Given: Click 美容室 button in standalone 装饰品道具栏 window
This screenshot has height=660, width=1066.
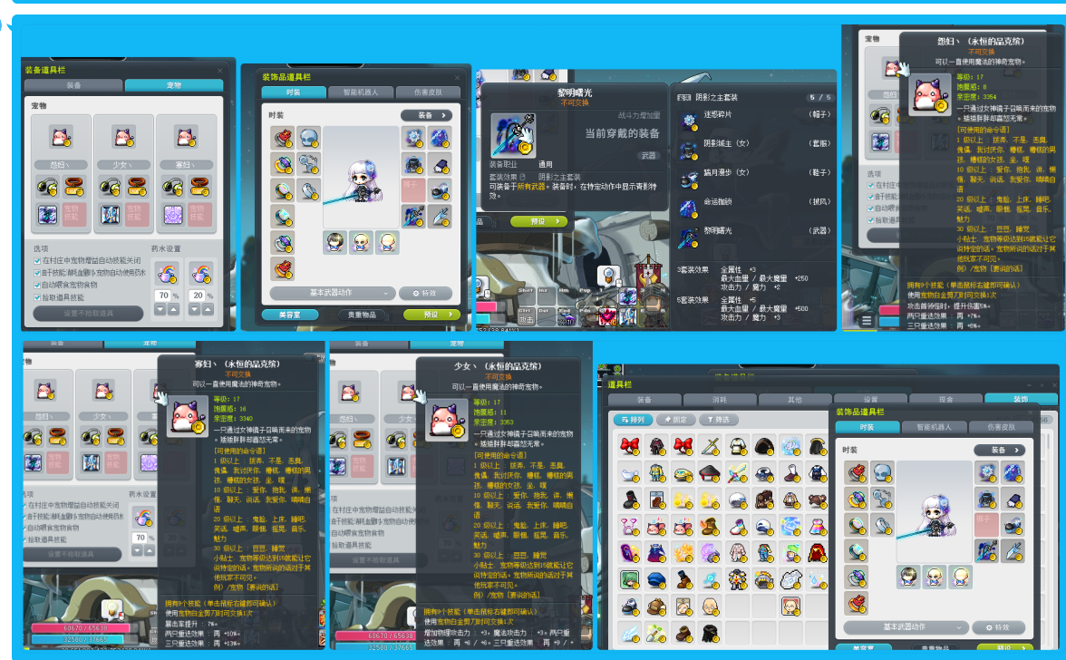Looking at the screenshot, I should (x=290, y=315).
